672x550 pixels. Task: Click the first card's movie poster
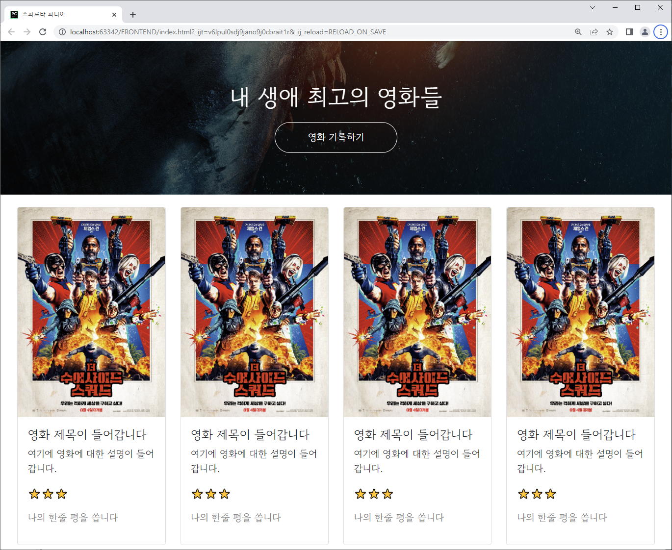91,312
